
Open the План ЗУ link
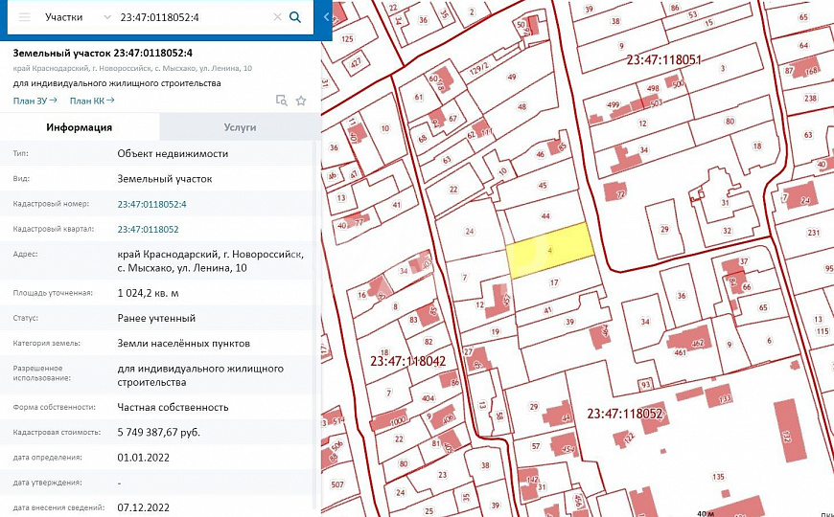point(35,100)
